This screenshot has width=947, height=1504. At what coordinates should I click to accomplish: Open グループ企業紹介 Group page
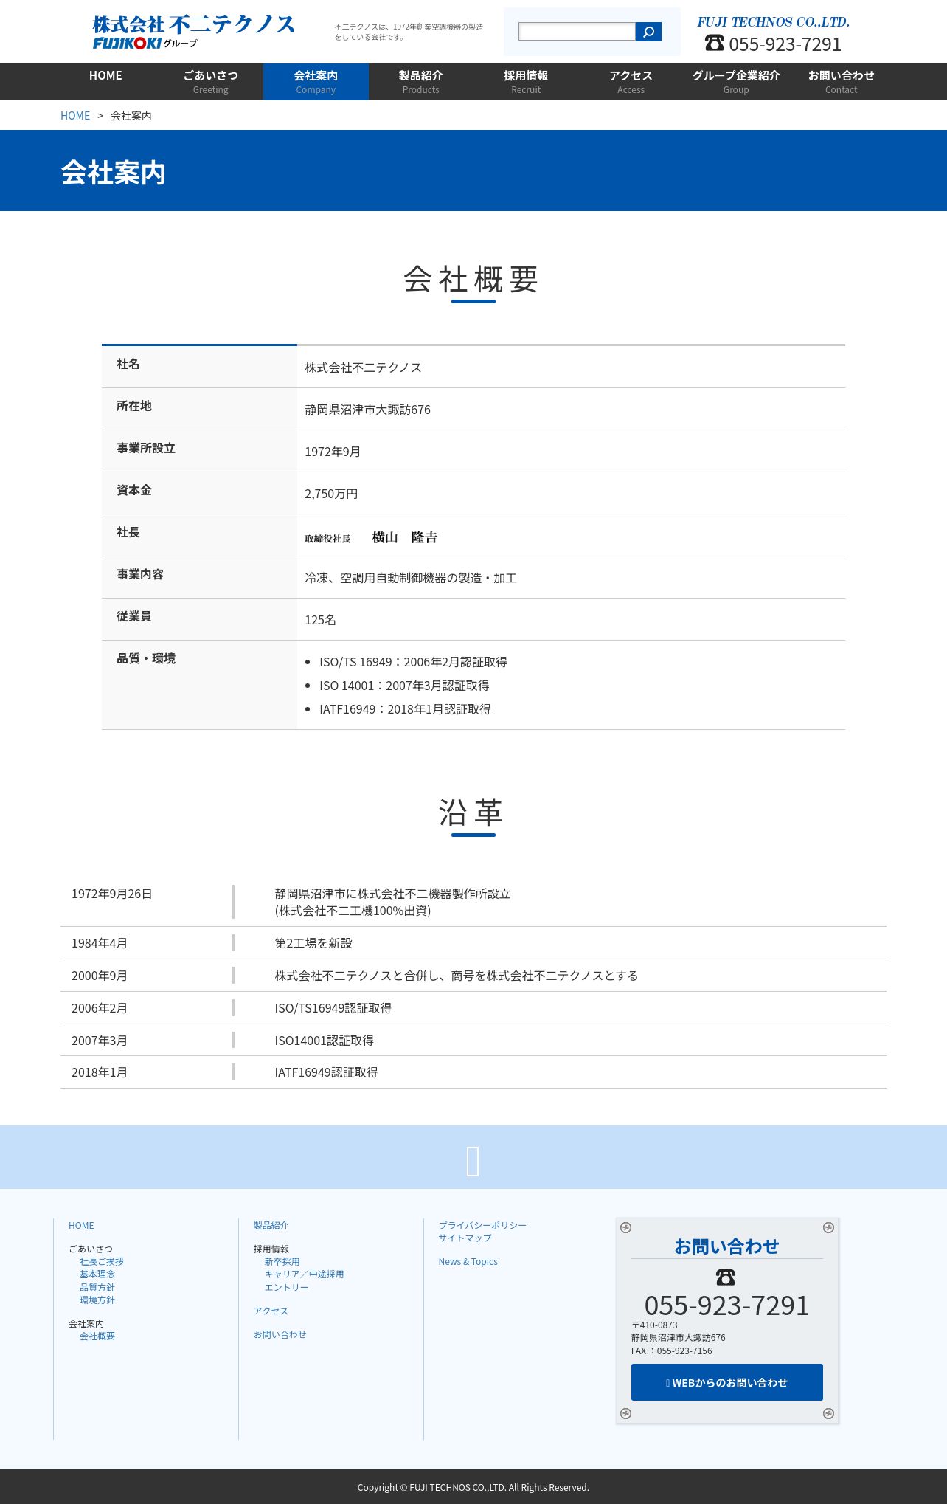tap(736, 82)
